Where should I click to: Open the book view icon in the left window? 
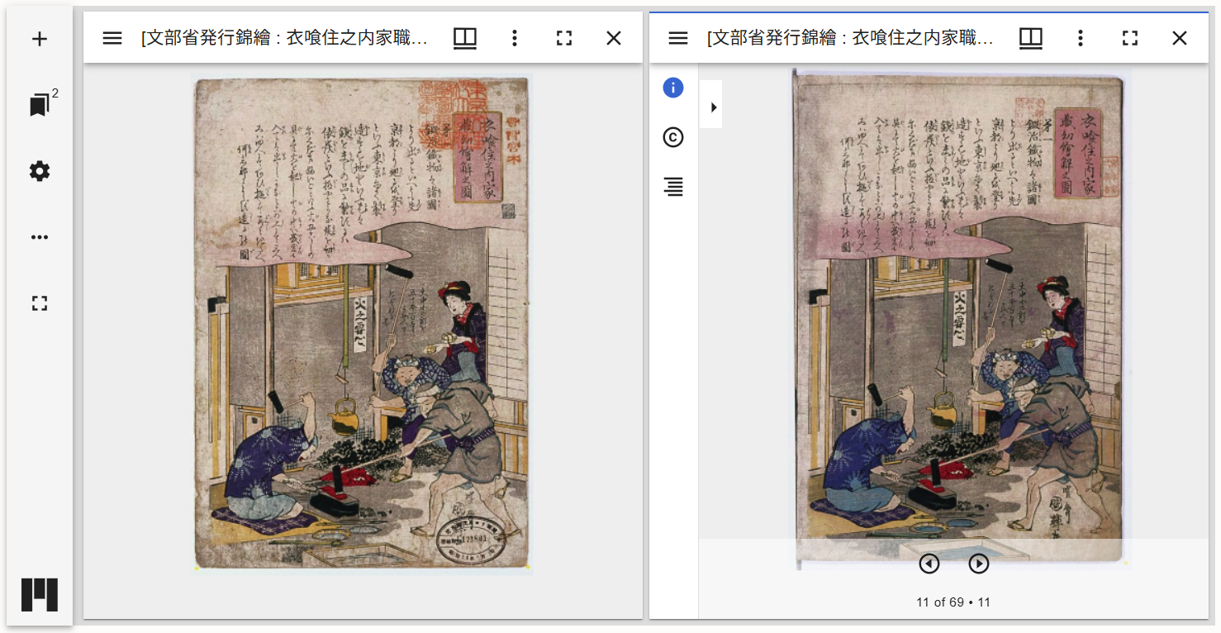point(464,37)
